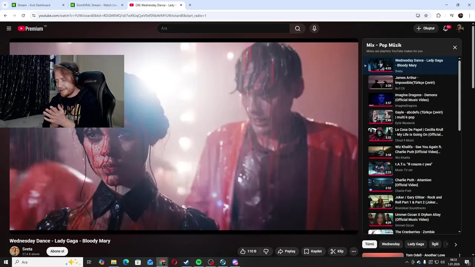Image resolution: width=475 pixels, height=267 pixels.
Task: Close the Kick Dashboard tab
Action: (x=63, y=5)
